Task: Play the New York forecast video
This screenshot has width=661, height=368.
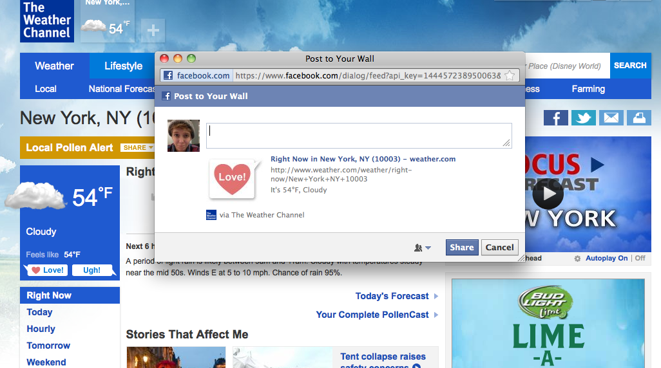Action: pyautogui.click(x=548, y=192)
